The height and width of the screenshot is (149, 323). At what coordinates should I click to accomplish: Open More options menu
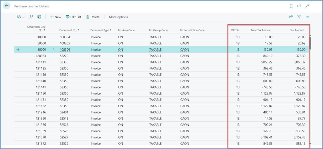click(x=118, y=17)
